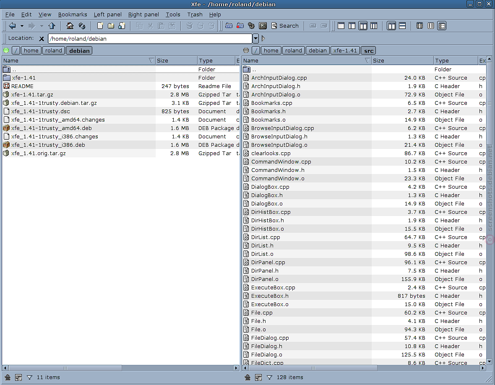Image resolution: width=495 pixels, height=385 pixels.
Task: Click the Search button
Action: pos(285,26)
